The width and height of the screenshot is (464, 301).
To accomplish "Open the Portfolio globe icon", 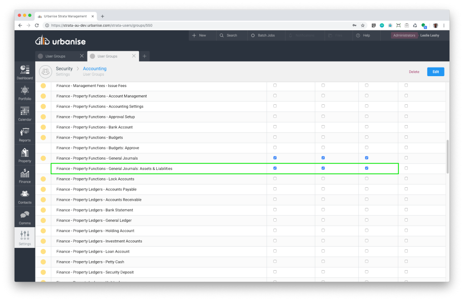I will (24, 92).
